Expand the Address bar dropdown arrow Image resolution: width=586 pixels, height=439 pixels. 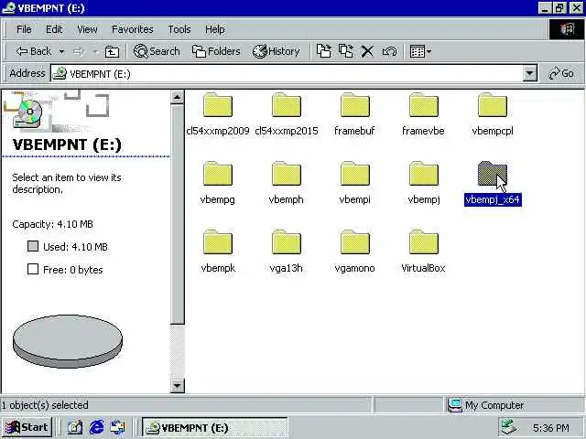pyautogui.click(x=529, y=73)
